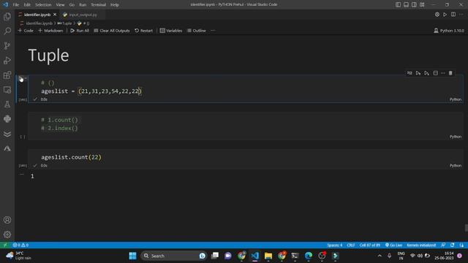468x263 pixels.
Task: Switch to the input_output.py tab
Action: point(83,15)
